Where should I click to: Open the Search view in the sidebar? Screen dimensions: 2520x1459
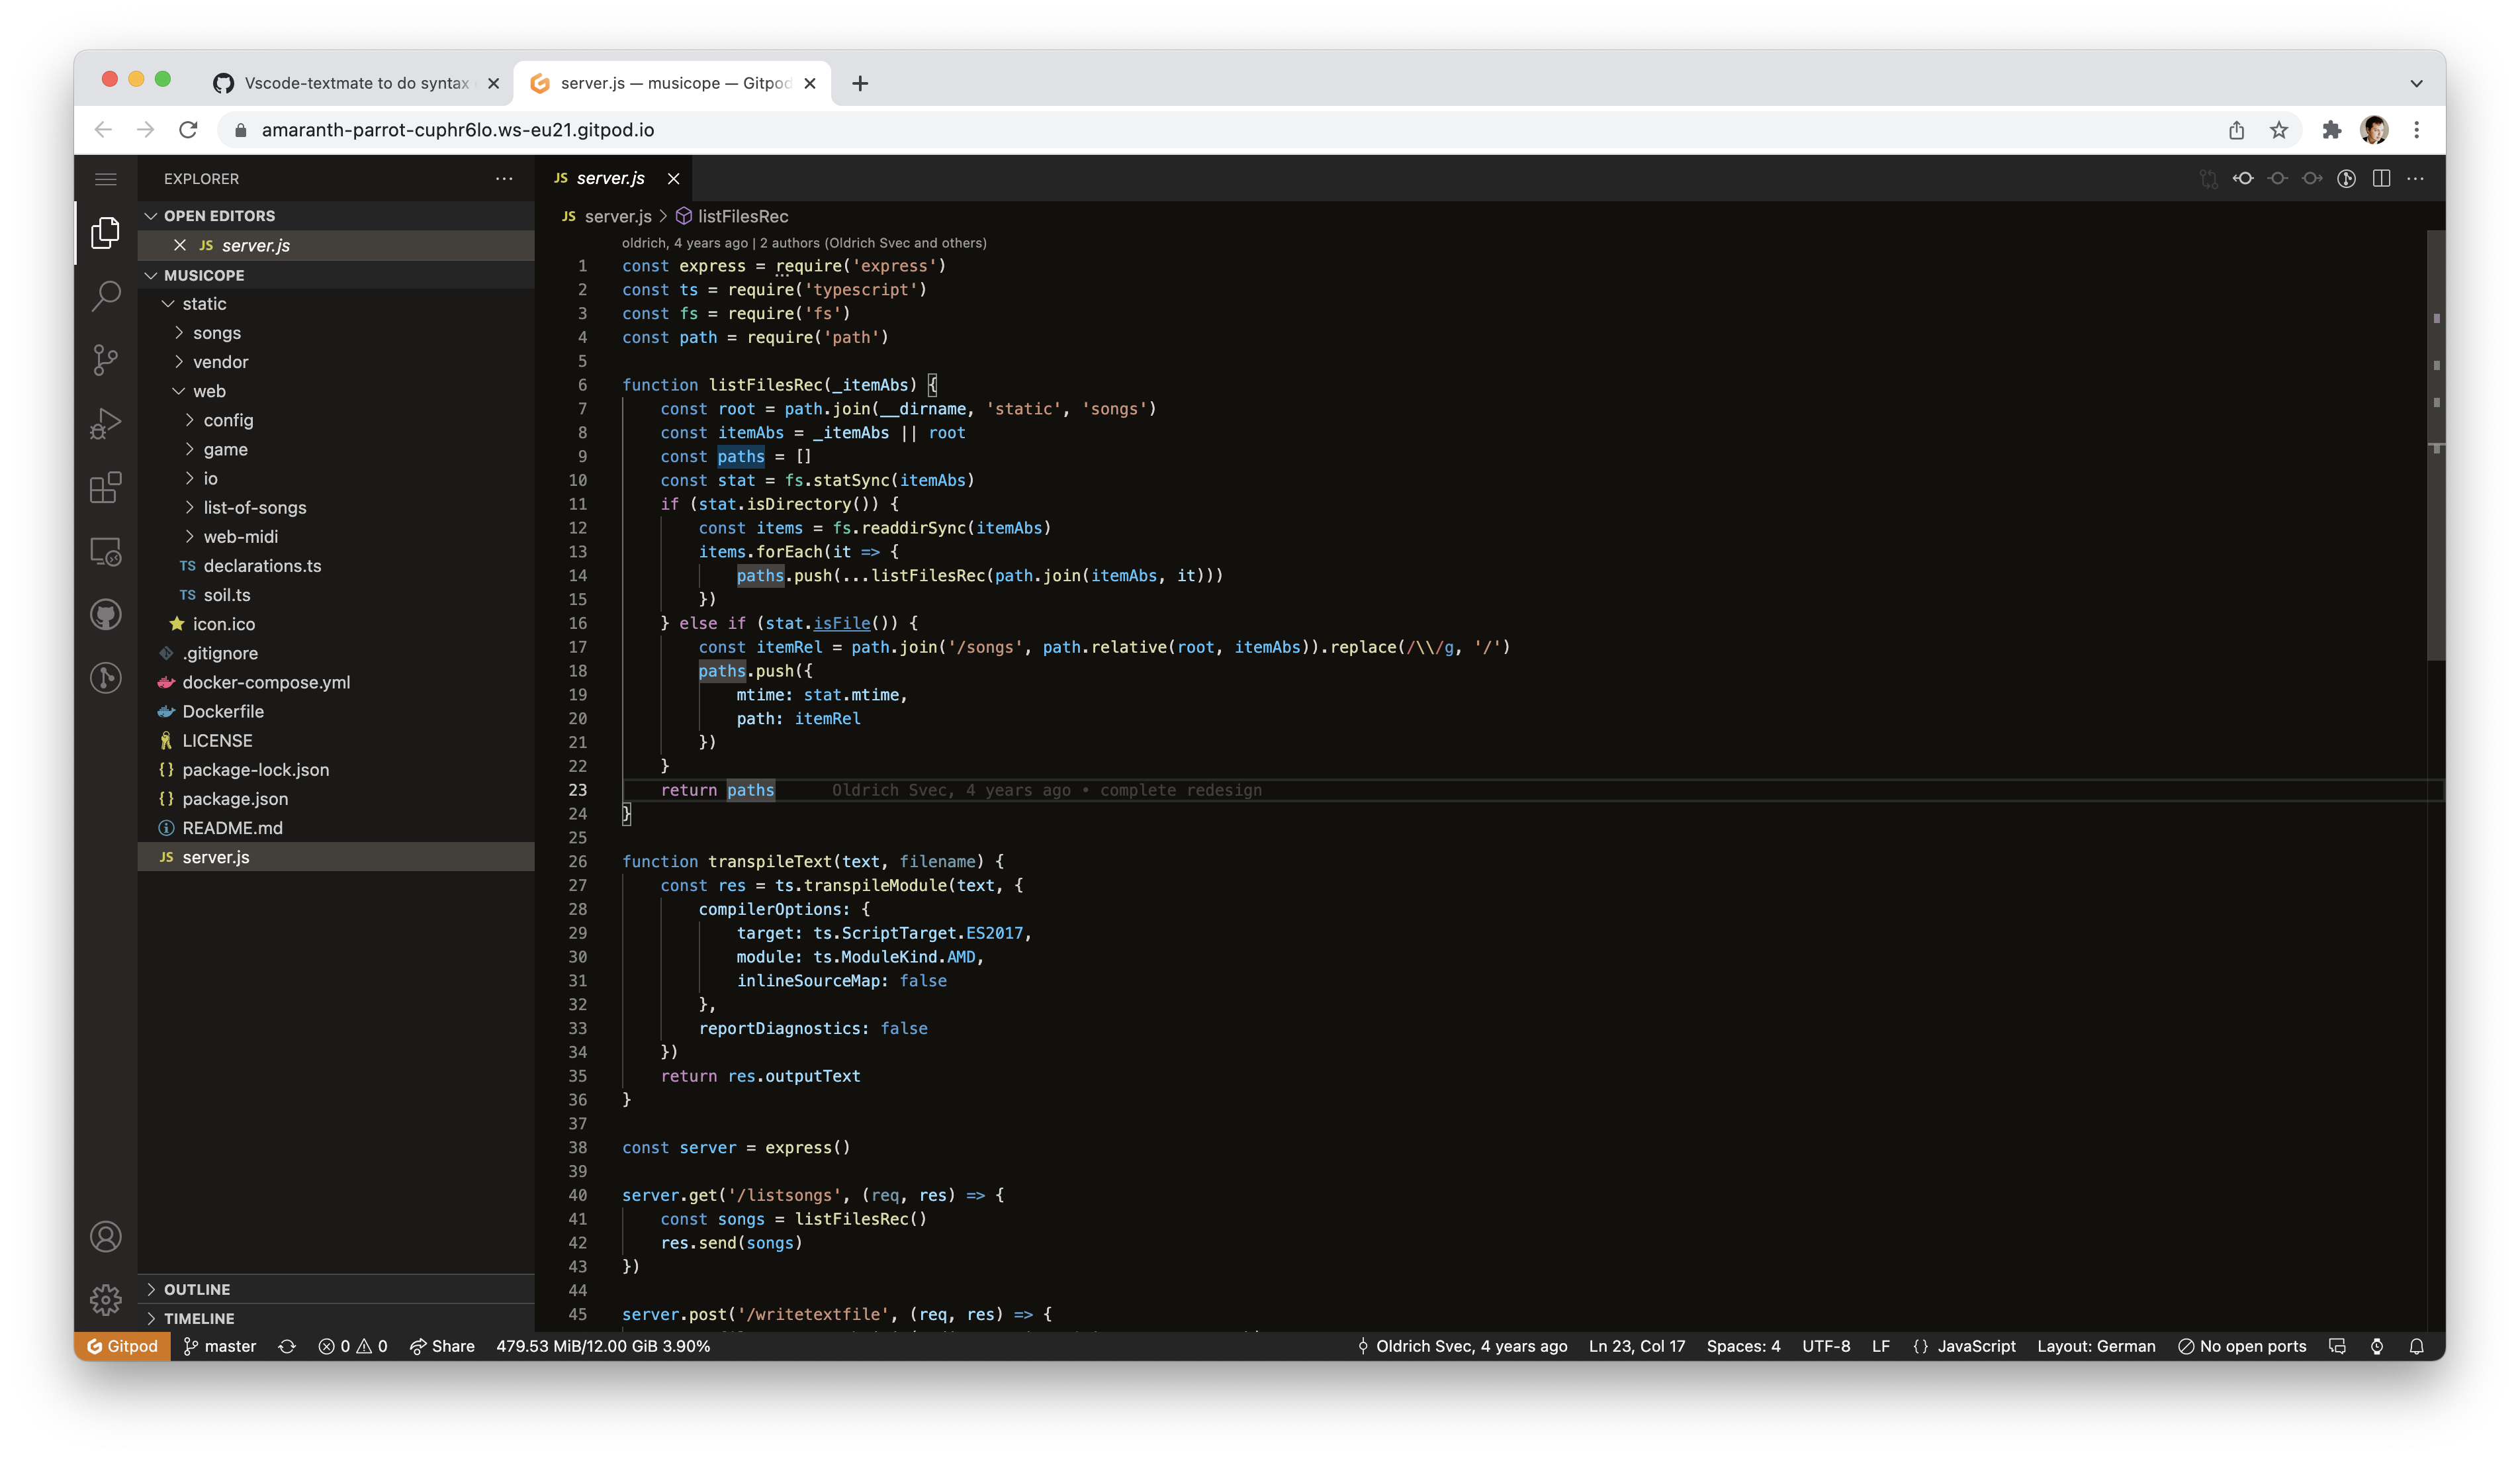pos(105,296)
